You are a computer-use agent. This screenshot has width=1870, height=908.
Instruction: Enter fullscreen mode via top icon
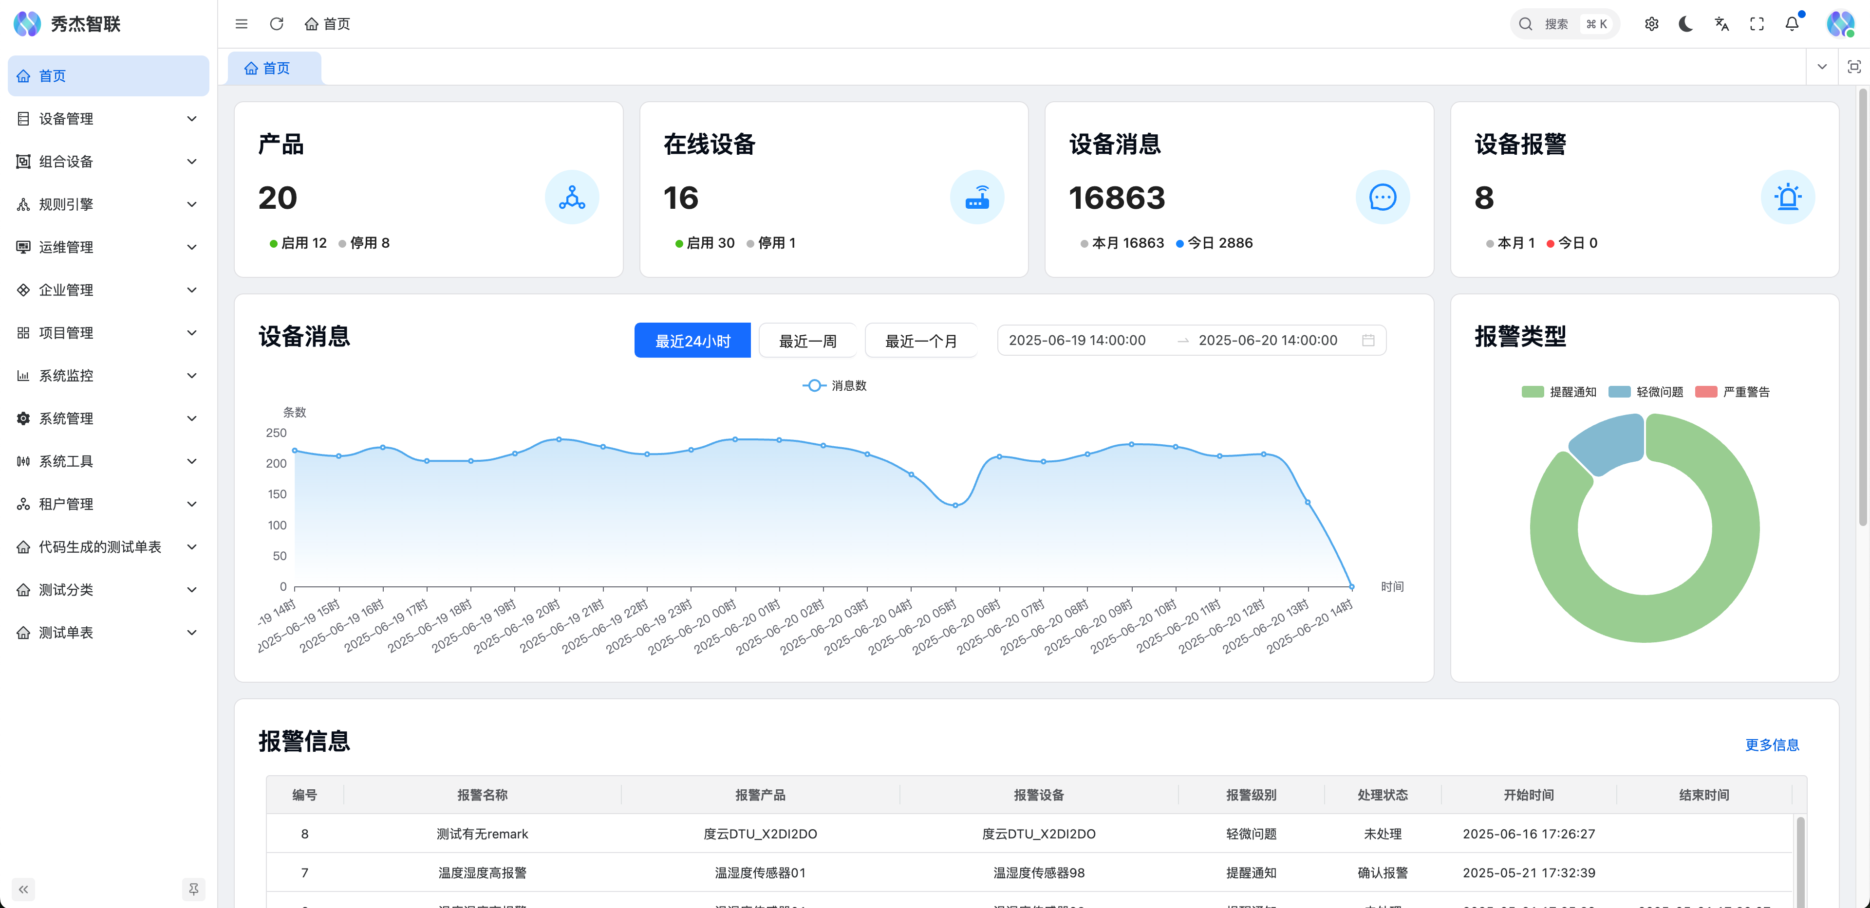(1757, 24)
